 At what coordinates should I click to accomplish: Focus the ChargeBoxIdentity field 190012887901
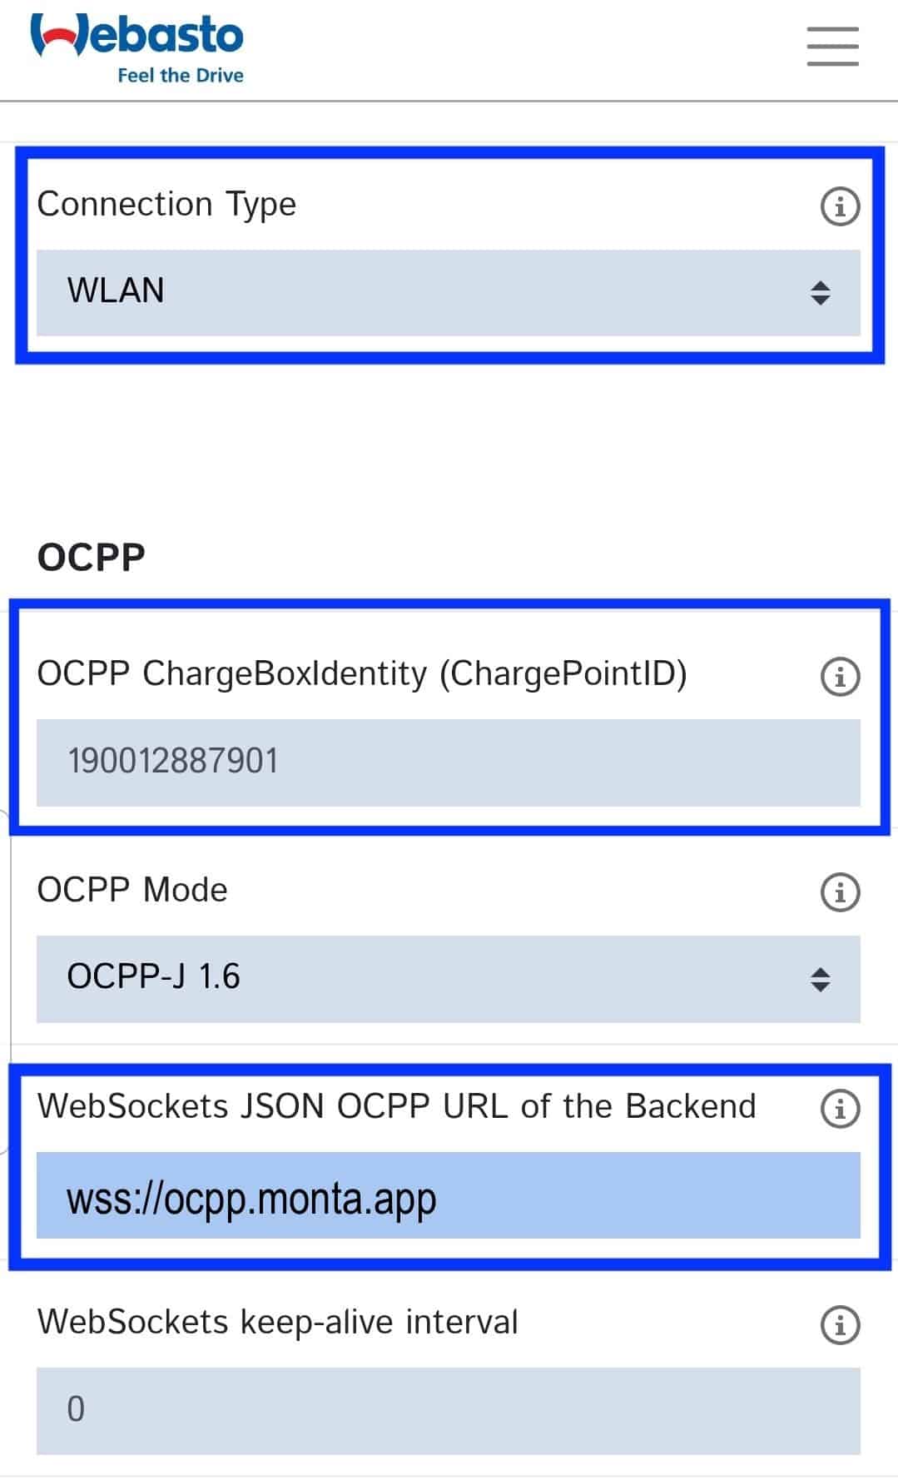click(x=448, y=762)
